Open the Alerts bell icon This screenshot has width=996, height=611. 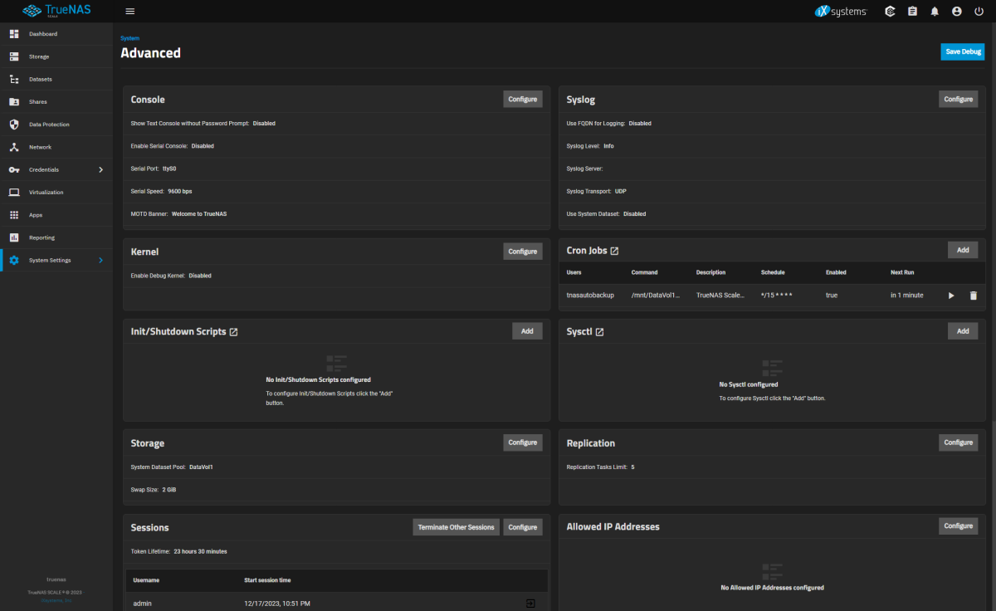(x=935, y=12)
